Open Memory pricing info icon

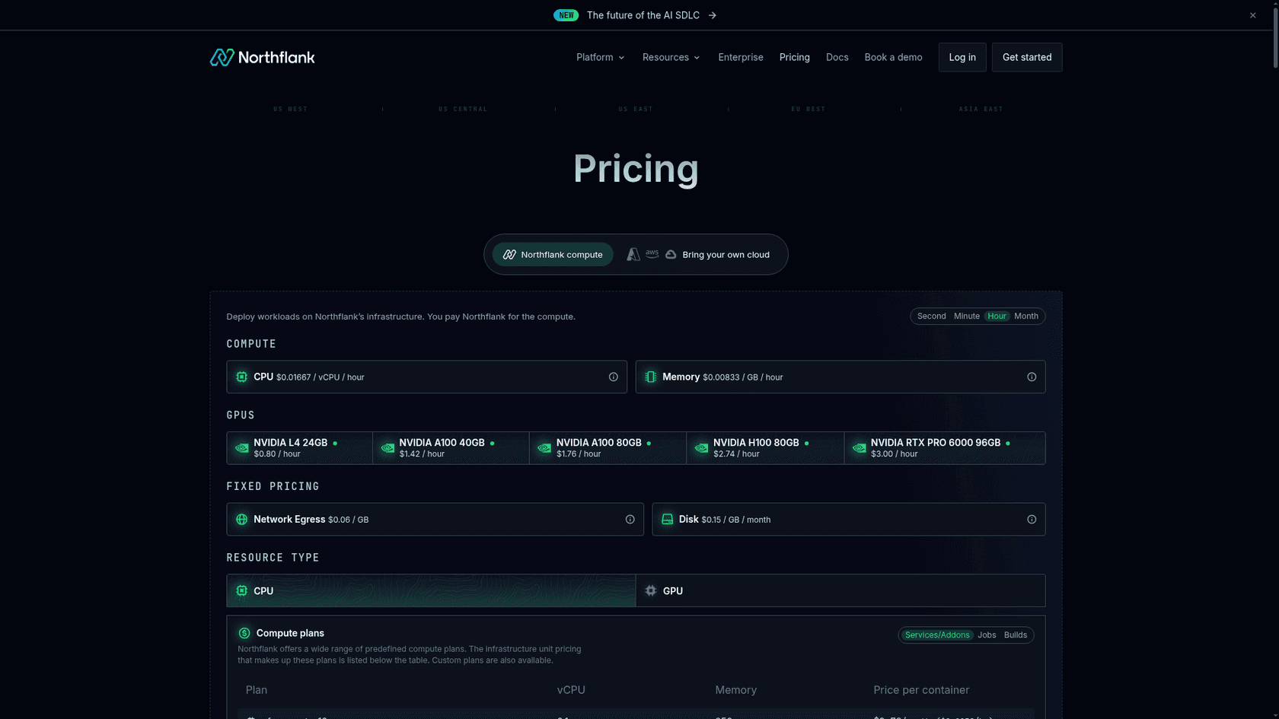pyautogui.click(x=1032, y=377)
